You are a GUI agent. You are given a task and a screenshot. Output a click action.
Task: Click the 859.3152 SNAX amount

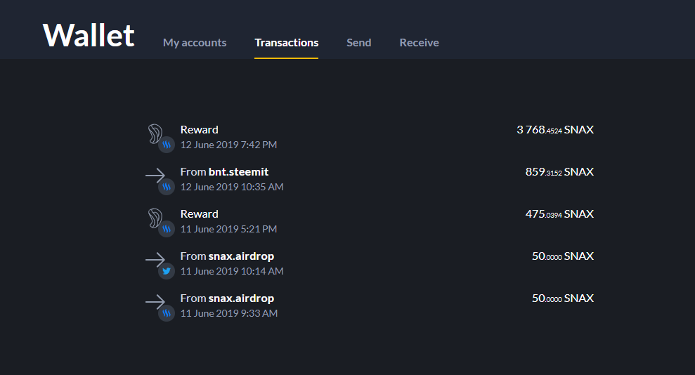[559, 172]
